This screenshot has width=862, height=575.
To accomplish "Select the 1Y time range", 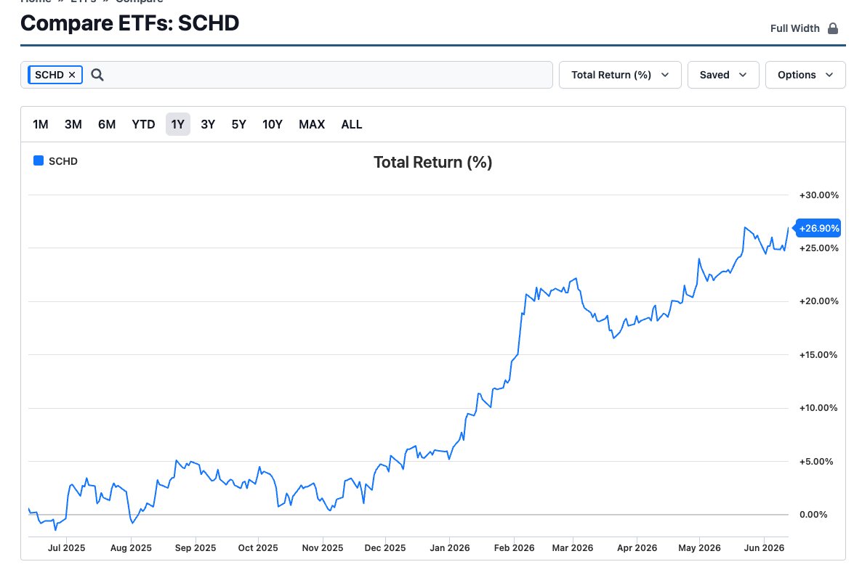I will (177, 124).
